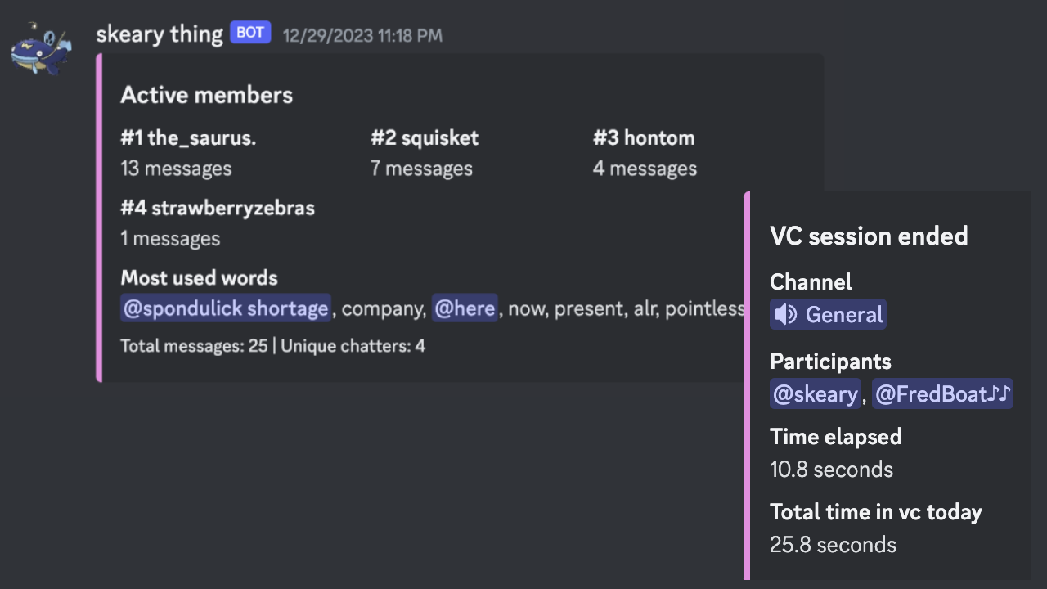
Task: Select the #2 squisket field name
Action: pos(425,137)
